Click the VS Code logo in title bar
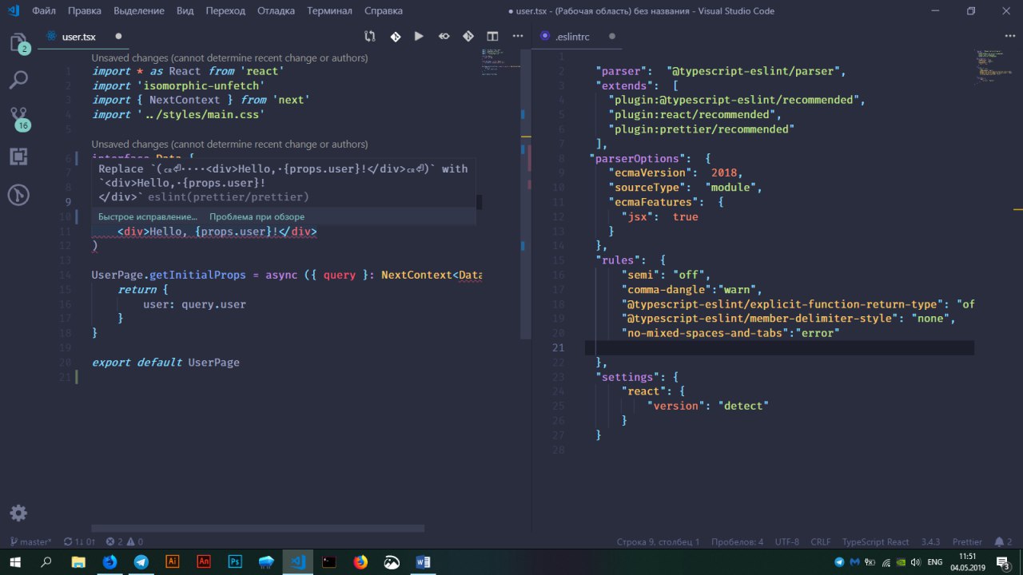1023x575 pixels. pos(14,11)
